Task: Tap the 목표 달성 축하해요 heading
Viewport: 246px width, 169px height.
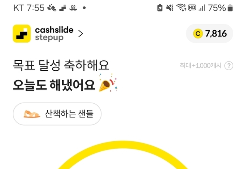Action: tap(61, 65)
